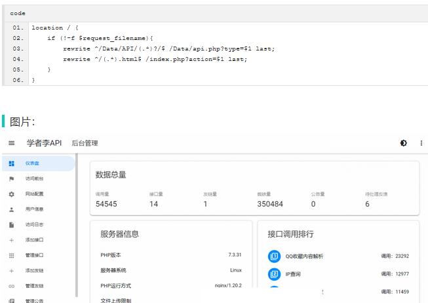
Task: Toggle the dark/light theme icon
Action: [x=404, y=143]
